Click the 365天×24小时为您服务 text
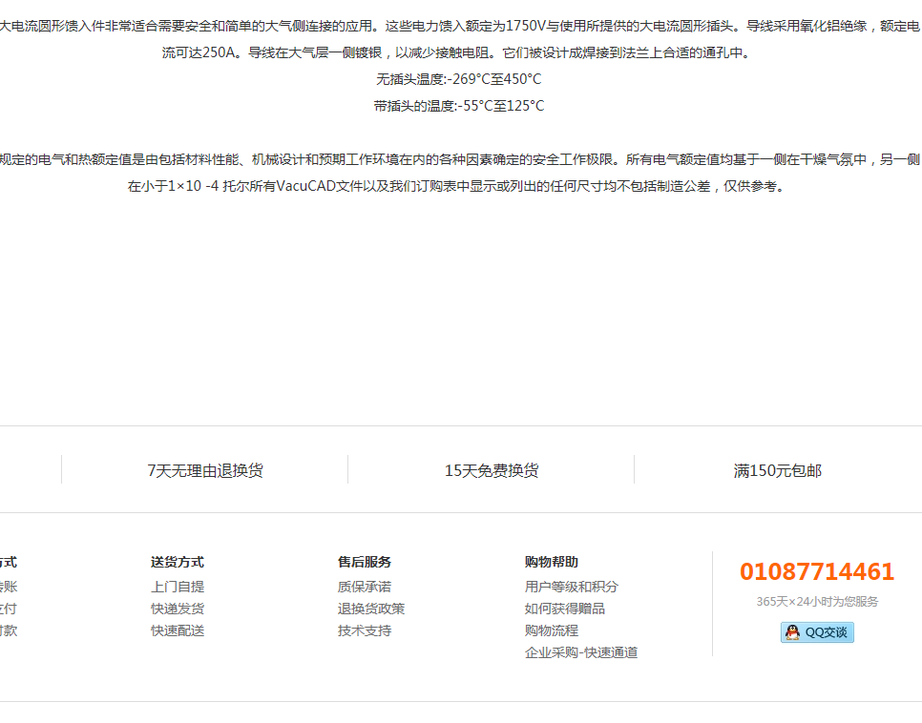 (817, 602)
